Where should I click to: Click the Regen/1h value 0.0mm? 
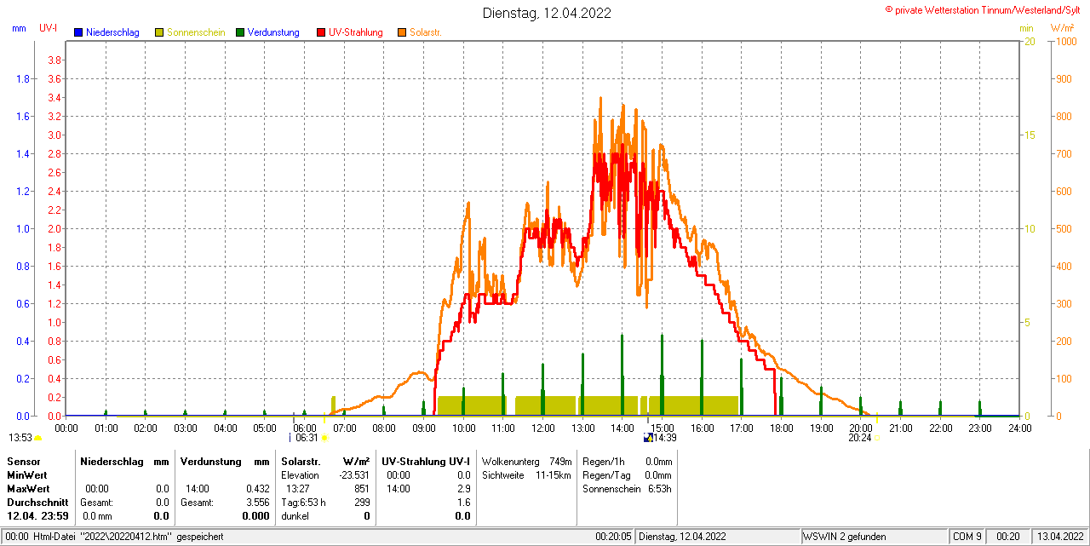click(659, 461)
